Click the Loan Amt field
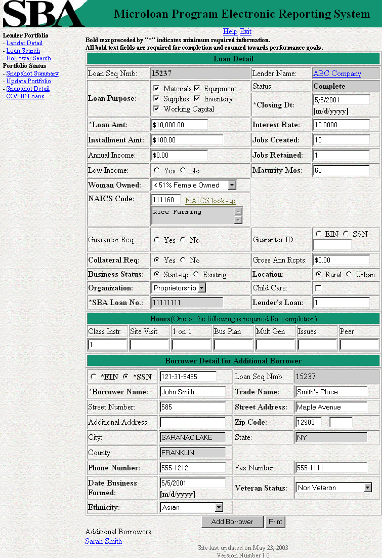382x558 pixels. [180, 125]
